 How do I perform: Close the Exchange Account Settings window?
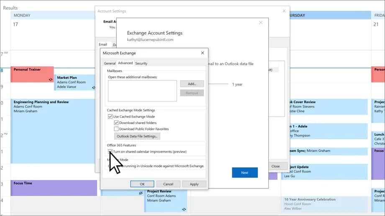click(x=261, y=23)
